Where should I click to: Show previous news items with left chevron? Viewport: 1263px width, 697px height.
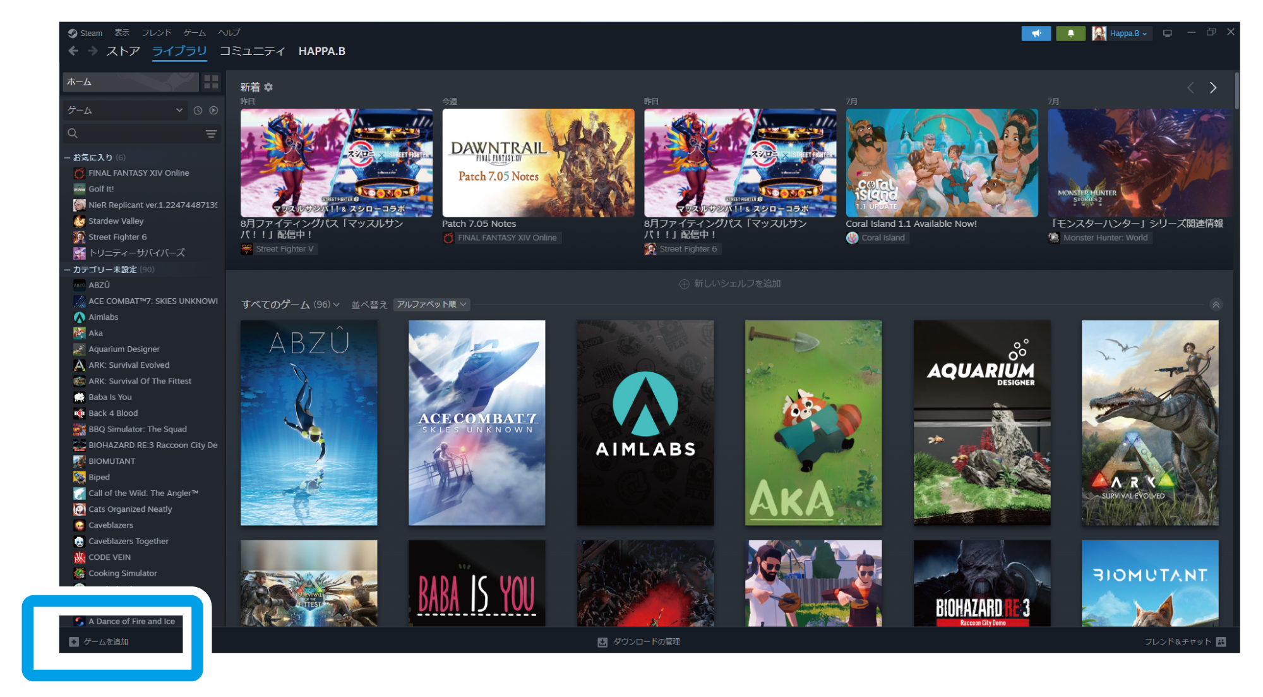[1190, 88]
